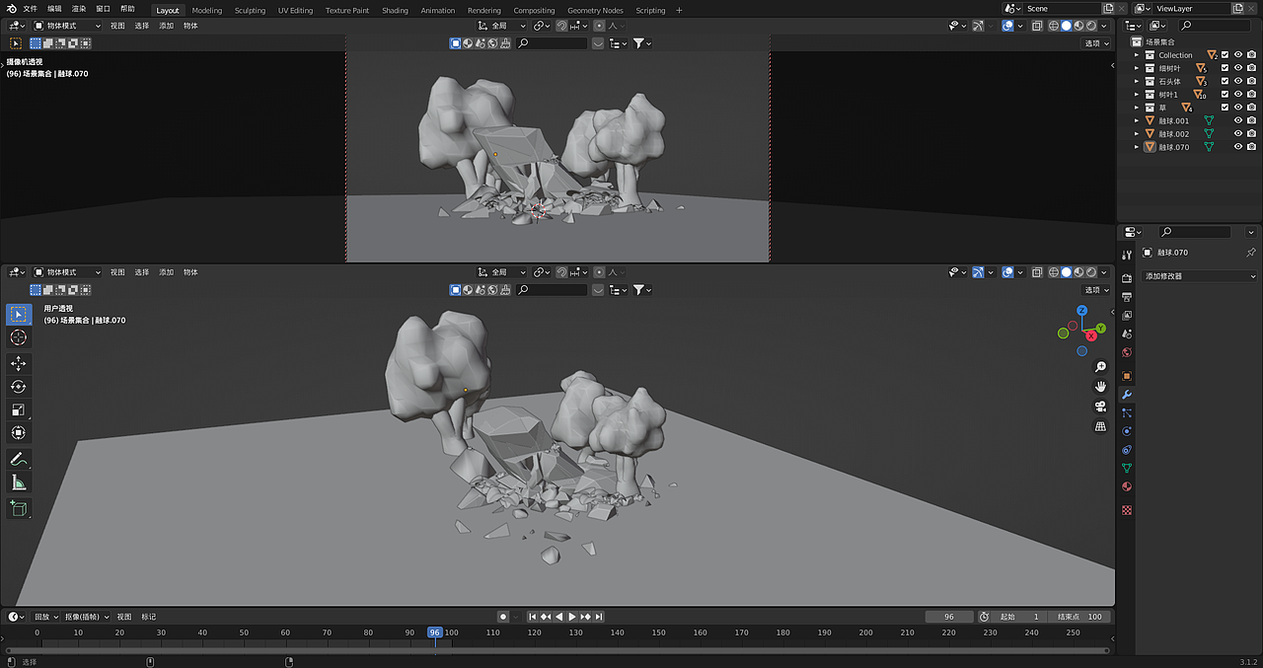Image resolution: width=1263 pixels, height=668 pixels.
Task: Toggle X-ray in lower viewport header
Action: [x=1036, y=272]
